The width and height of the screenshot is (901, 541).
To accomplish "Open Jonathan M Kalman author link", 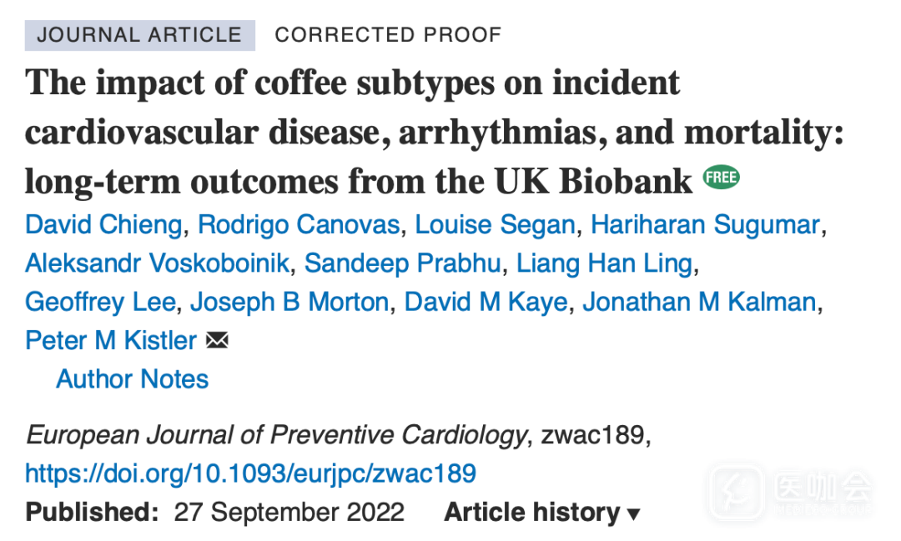I will click(x=698, y=302).
